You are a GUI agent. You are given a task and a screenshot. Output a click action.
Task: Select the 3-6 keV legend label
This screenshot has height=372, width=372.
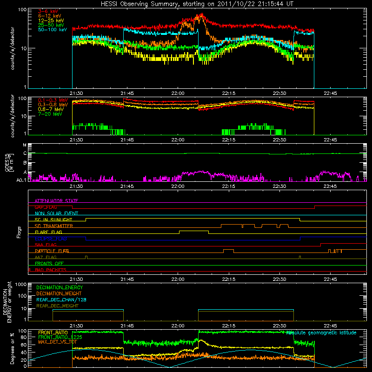(48, 11)
